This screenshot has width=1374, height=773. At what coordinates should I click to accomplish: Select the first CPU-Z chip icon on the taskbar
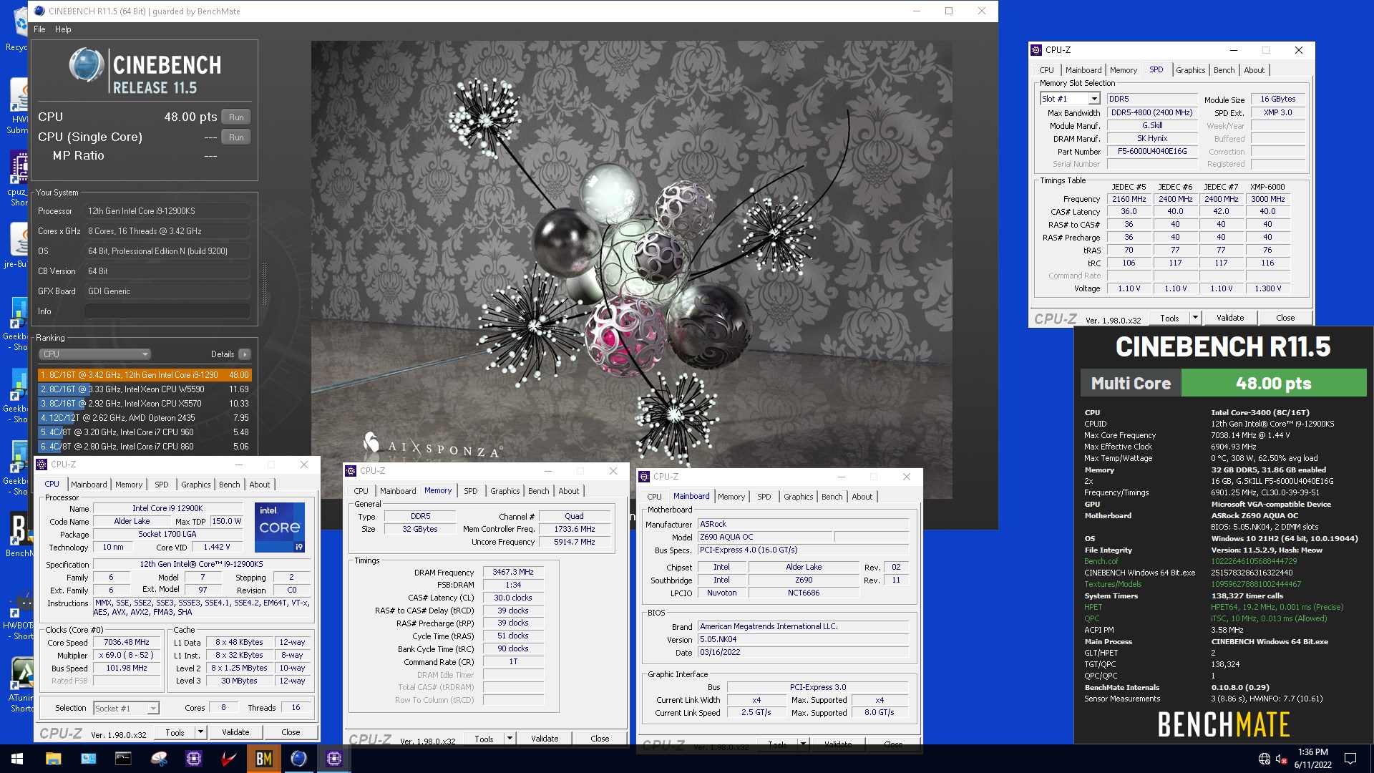(194, 759)
